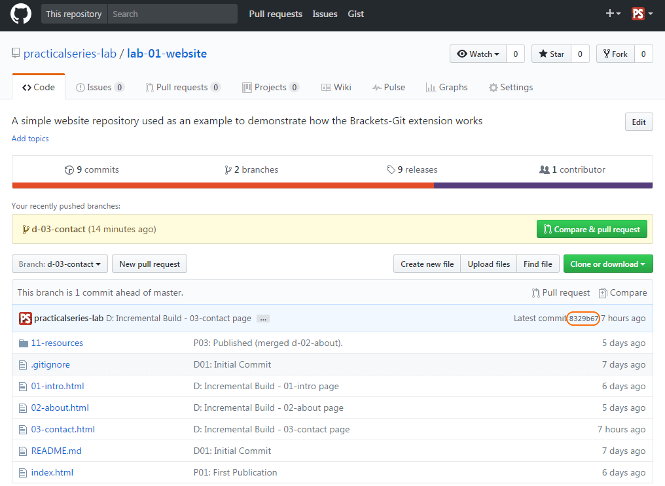Open the Watch dropdown
The width and height of the screenshot is (665, 486).
pyautogui.click(x=478, y=54)
